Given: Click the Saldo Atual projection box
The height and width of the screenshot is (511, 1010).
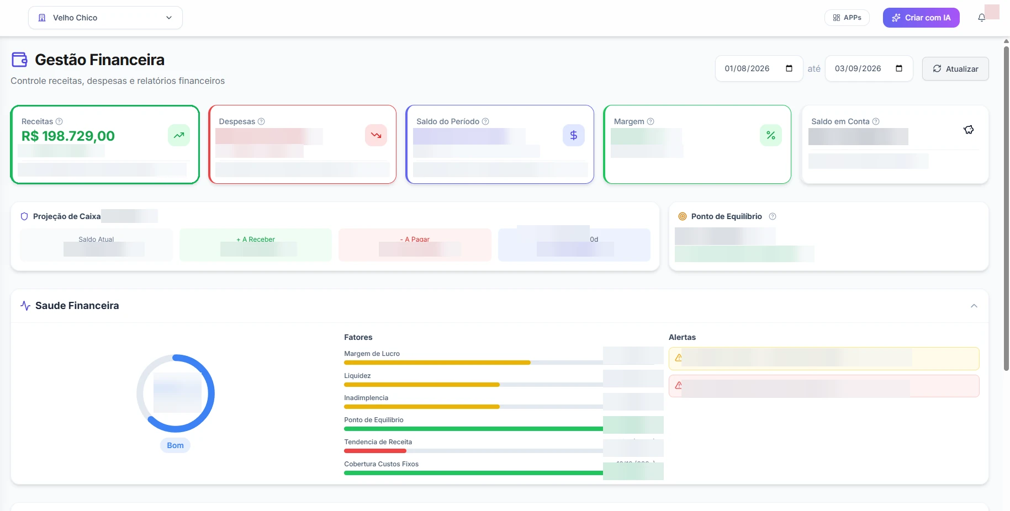Looking at the screenshot, I should click(96, 245).
